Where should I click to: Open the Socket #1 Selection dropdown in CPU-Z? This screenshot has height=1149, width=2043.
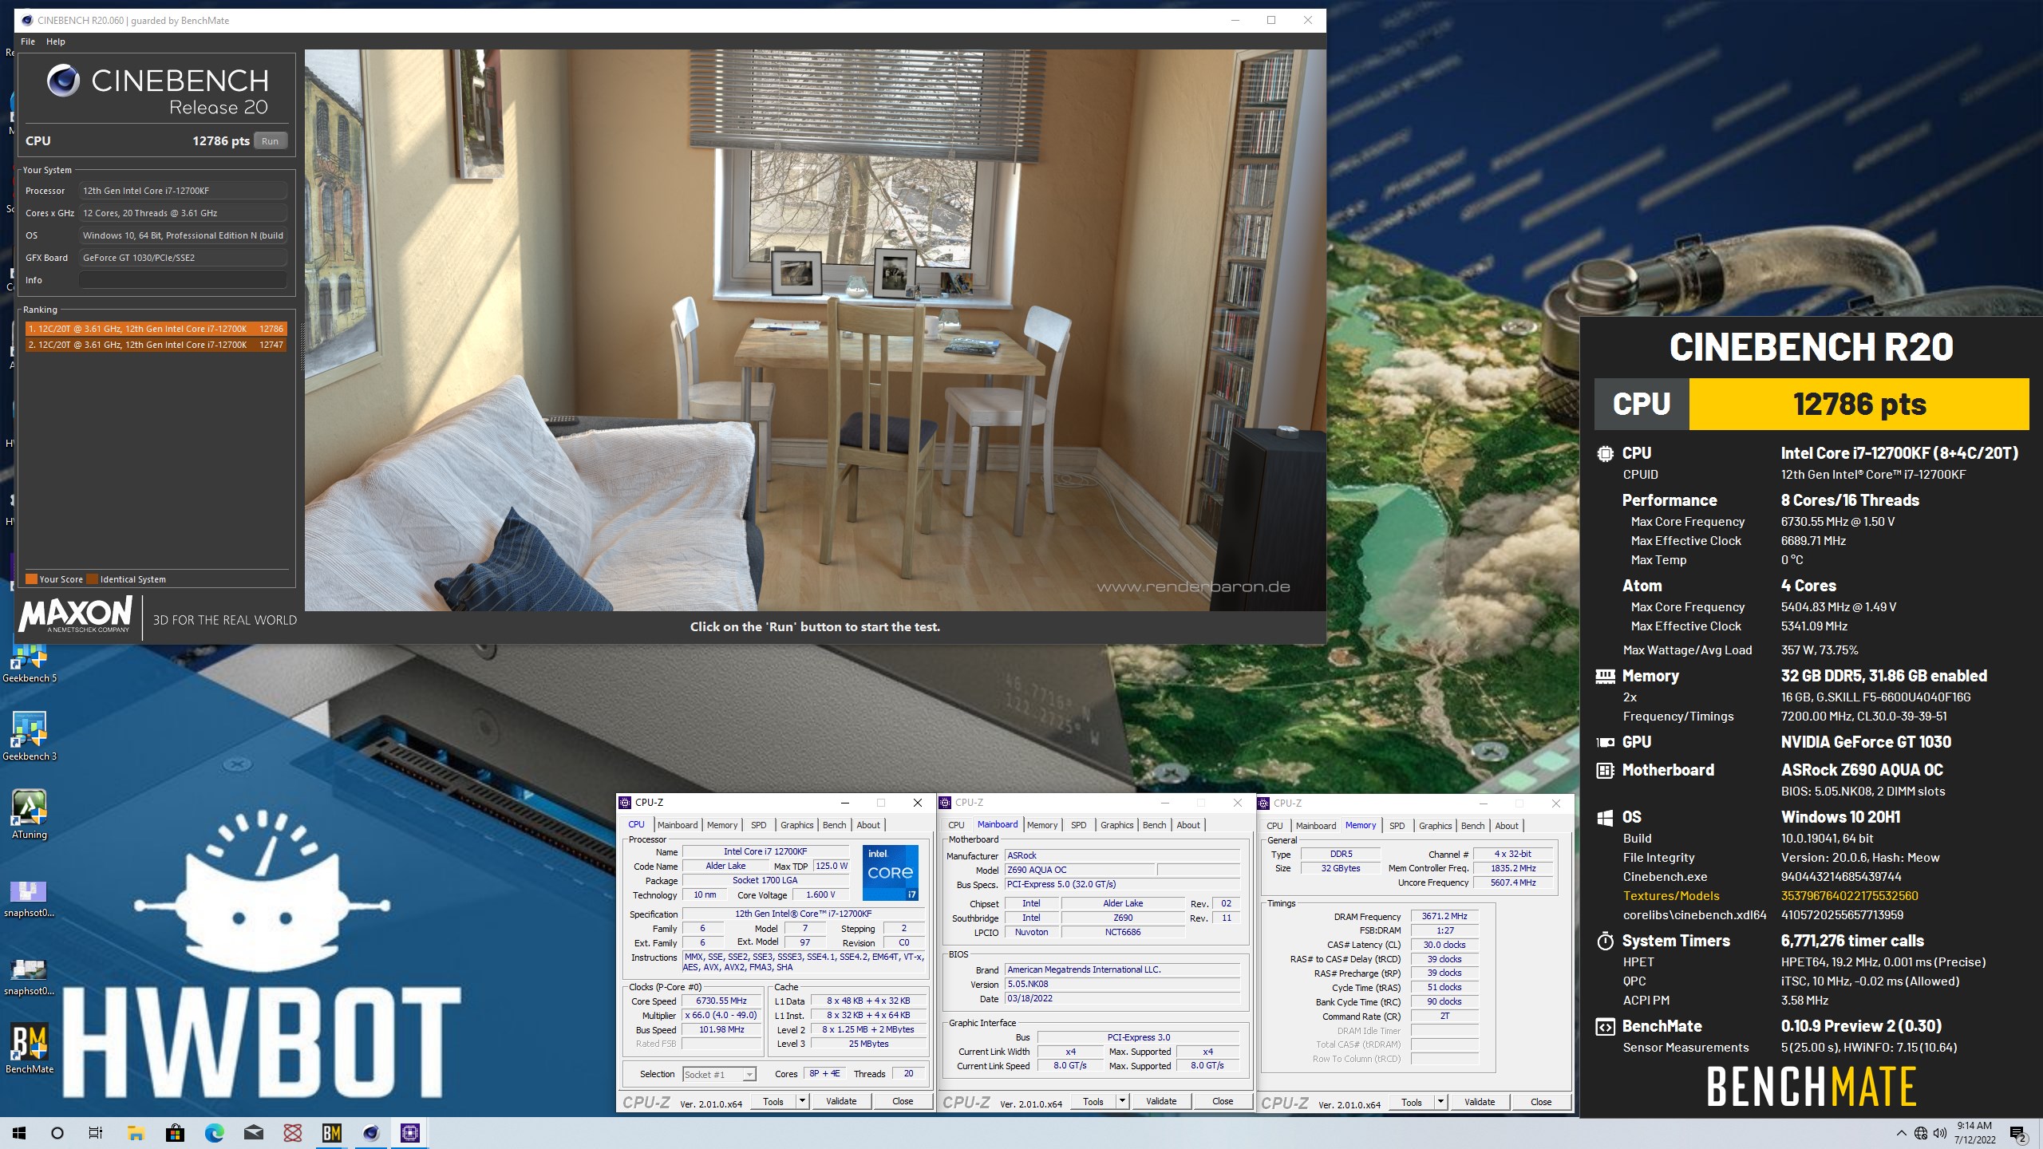(719, 1075)
